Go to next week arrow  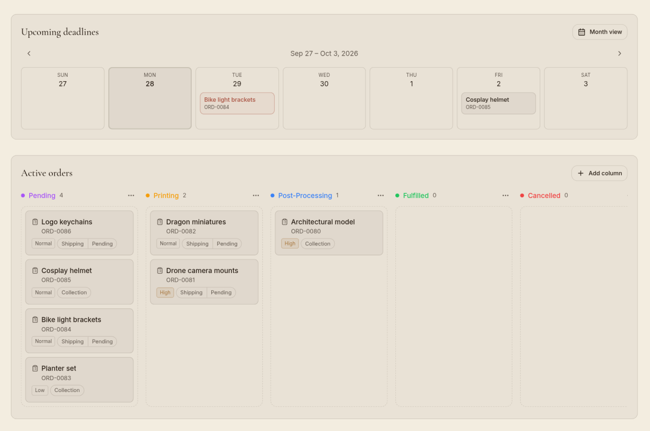point(620,54)
